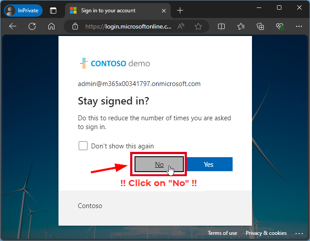
Task: Open the Privacy & cookies link
Action: [x=266, y=233]
